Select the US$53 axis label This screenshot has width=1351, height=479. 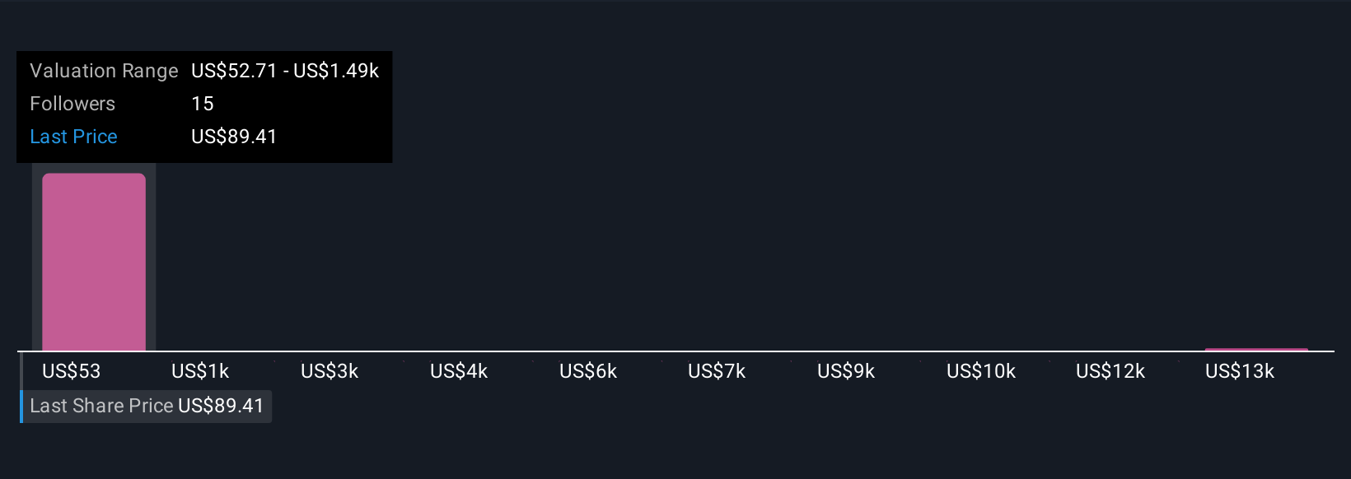(72, 371)
